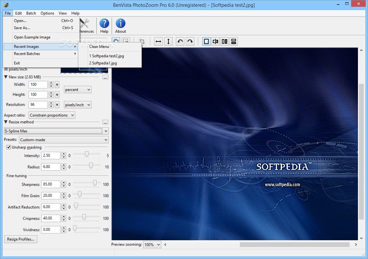This screenshot has width=368, height=259.
Task: Open the View menu
Action: point(63,13)
